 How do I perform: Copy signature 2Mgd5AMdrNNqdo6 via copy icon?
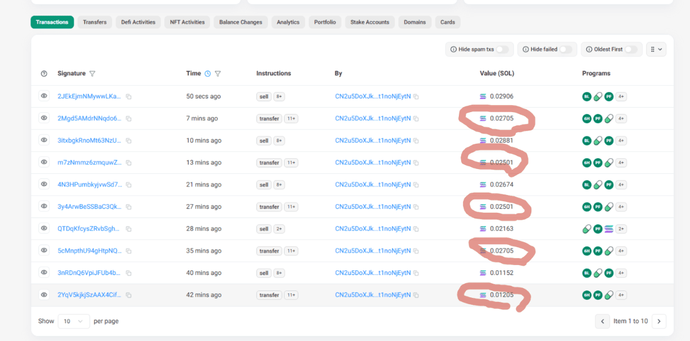click(x=129, y=118)
